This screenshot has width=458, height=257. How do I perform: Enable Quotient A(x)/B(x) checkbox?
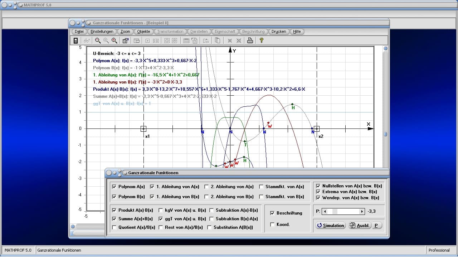pyautogui.click(x=114, y=227)
